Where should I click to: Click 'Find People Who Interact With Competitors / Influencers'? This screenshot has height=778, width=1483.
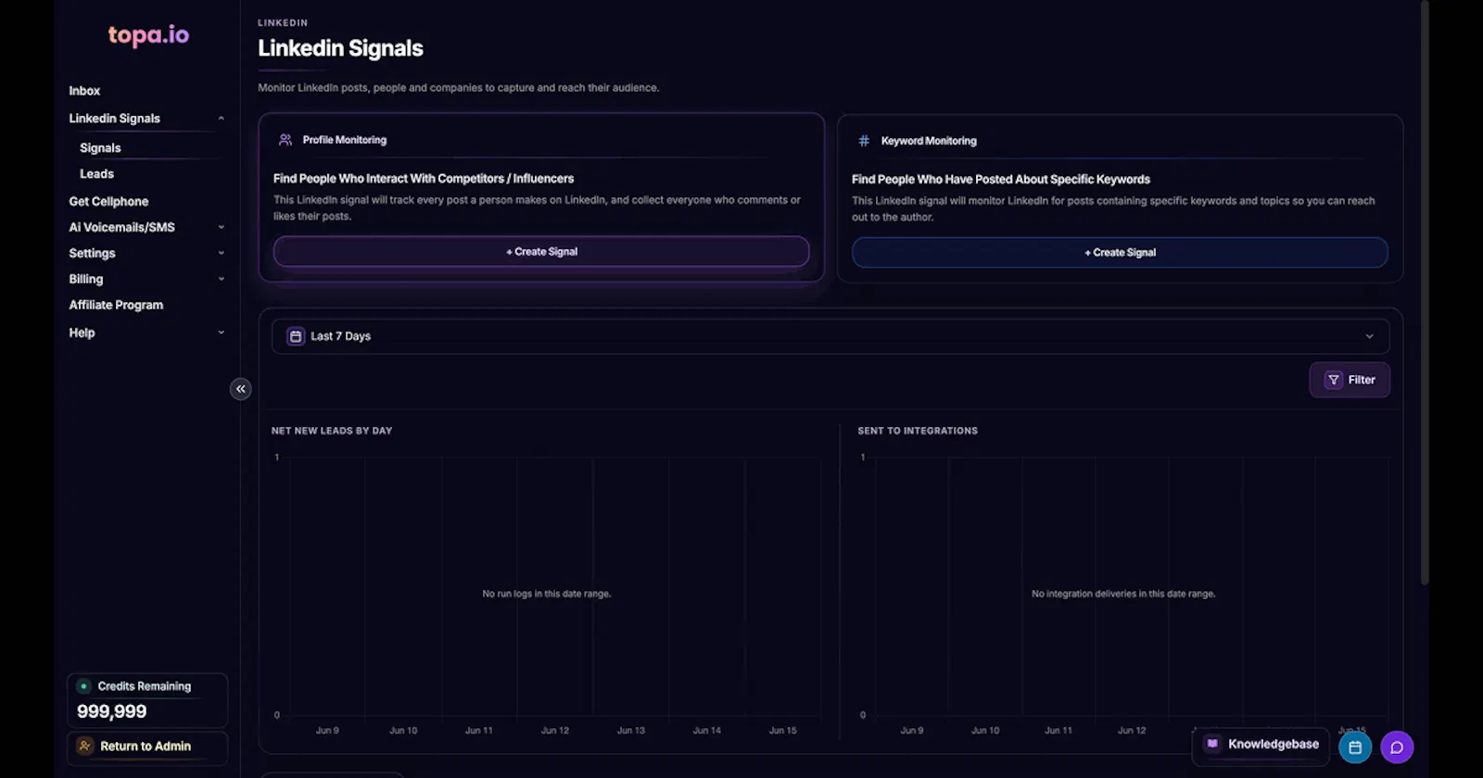point(424,179)
